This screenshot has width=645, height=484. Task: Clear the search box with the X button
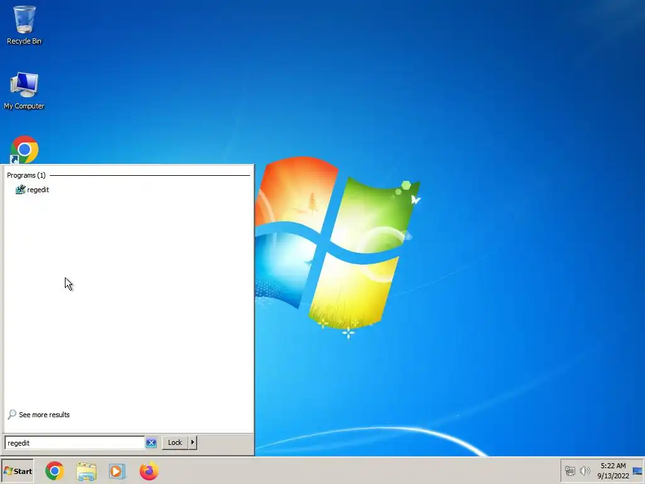tap(151, 443)
